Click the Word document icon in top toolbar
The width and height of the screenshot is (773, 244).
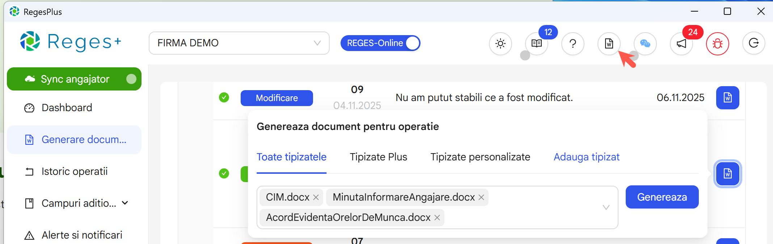(x=609, y=44)
